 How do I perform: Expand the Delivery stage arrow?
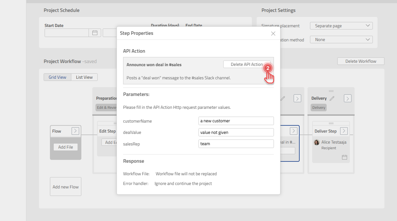[347, 98]
